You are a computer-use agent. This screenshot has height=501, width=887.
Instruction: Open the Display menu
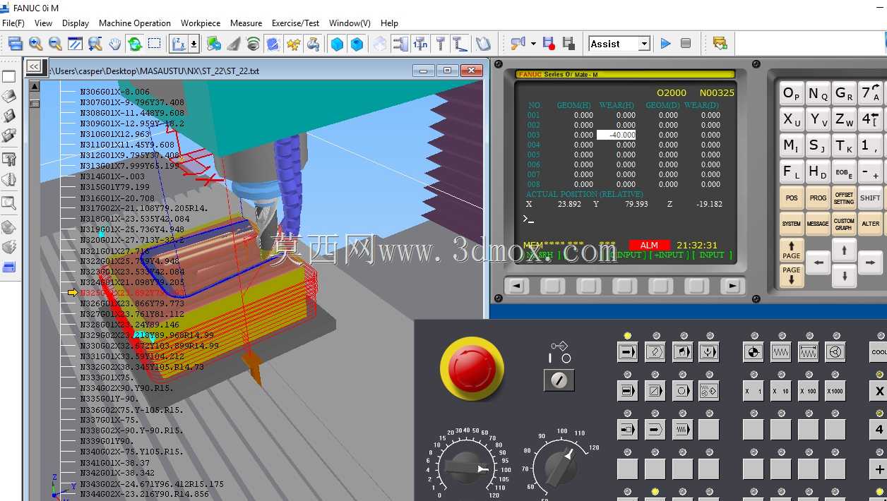point(76,23)
